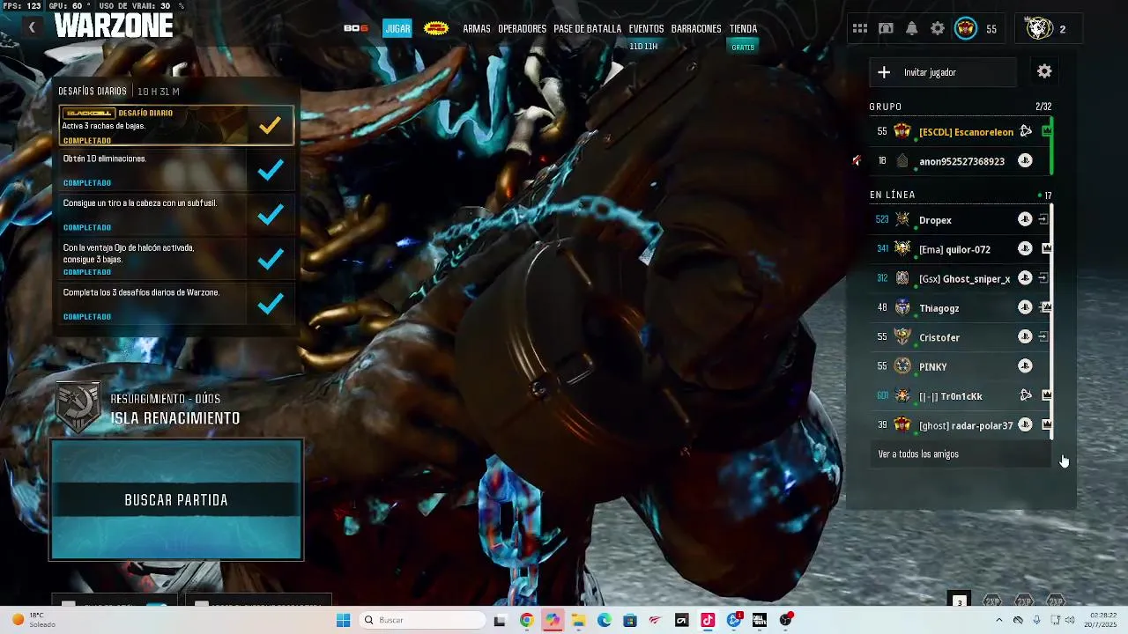Click the Resurgimiento mode emblem icon
Viewport: 1128px width, 634px height.
point(78,408)
